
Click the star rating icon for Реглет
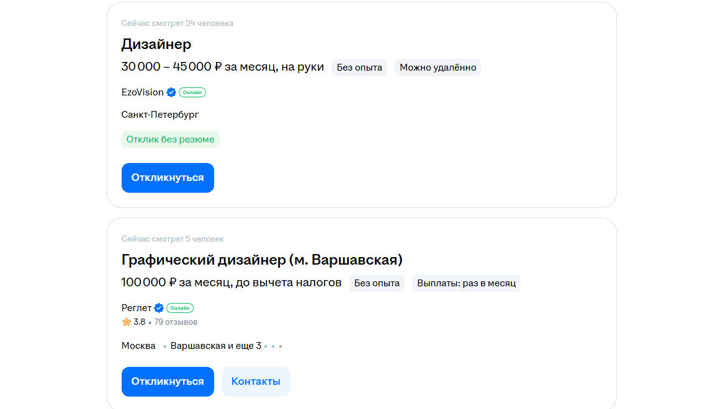coord(127,322)
